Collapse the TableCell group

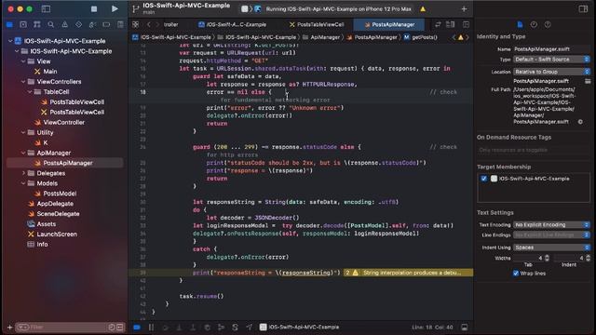click(x=30, y=91)
